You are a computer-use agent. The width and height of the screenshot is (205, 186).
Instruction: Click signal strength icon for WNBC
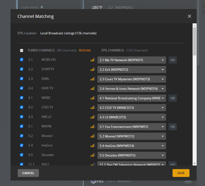pos(93,98)
